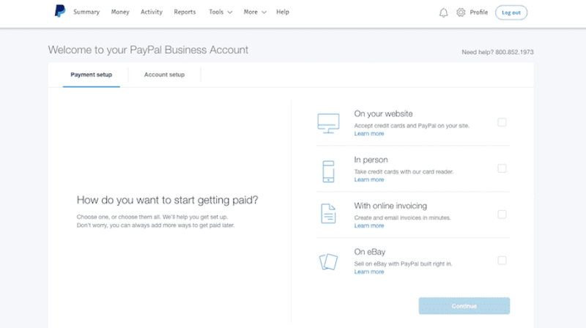Screen dimensions: 586x328
Task: Click the Continue button
Action: [464, 306]
